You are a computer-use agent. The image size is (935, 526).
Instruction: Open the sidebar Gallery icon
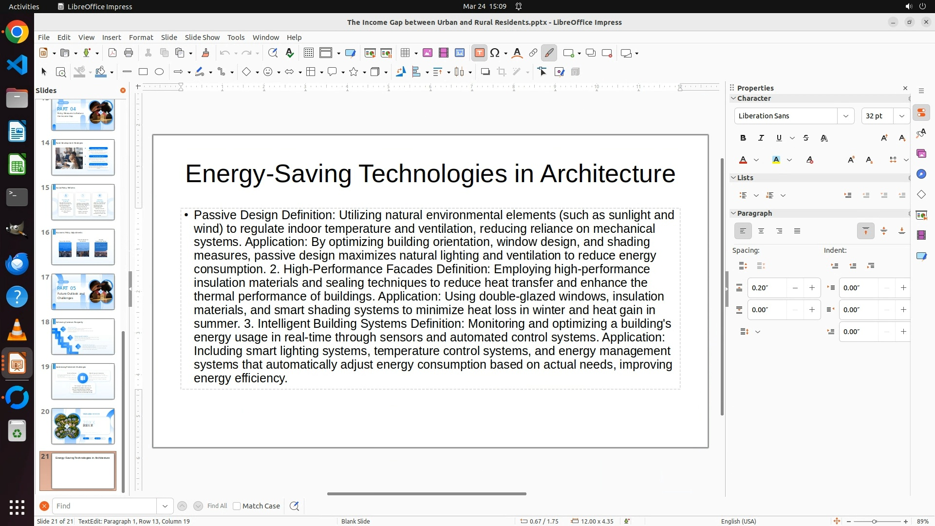pyautogui.click(x=921, y=154)
